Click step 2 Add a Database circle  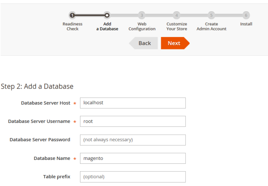[107, 15]
